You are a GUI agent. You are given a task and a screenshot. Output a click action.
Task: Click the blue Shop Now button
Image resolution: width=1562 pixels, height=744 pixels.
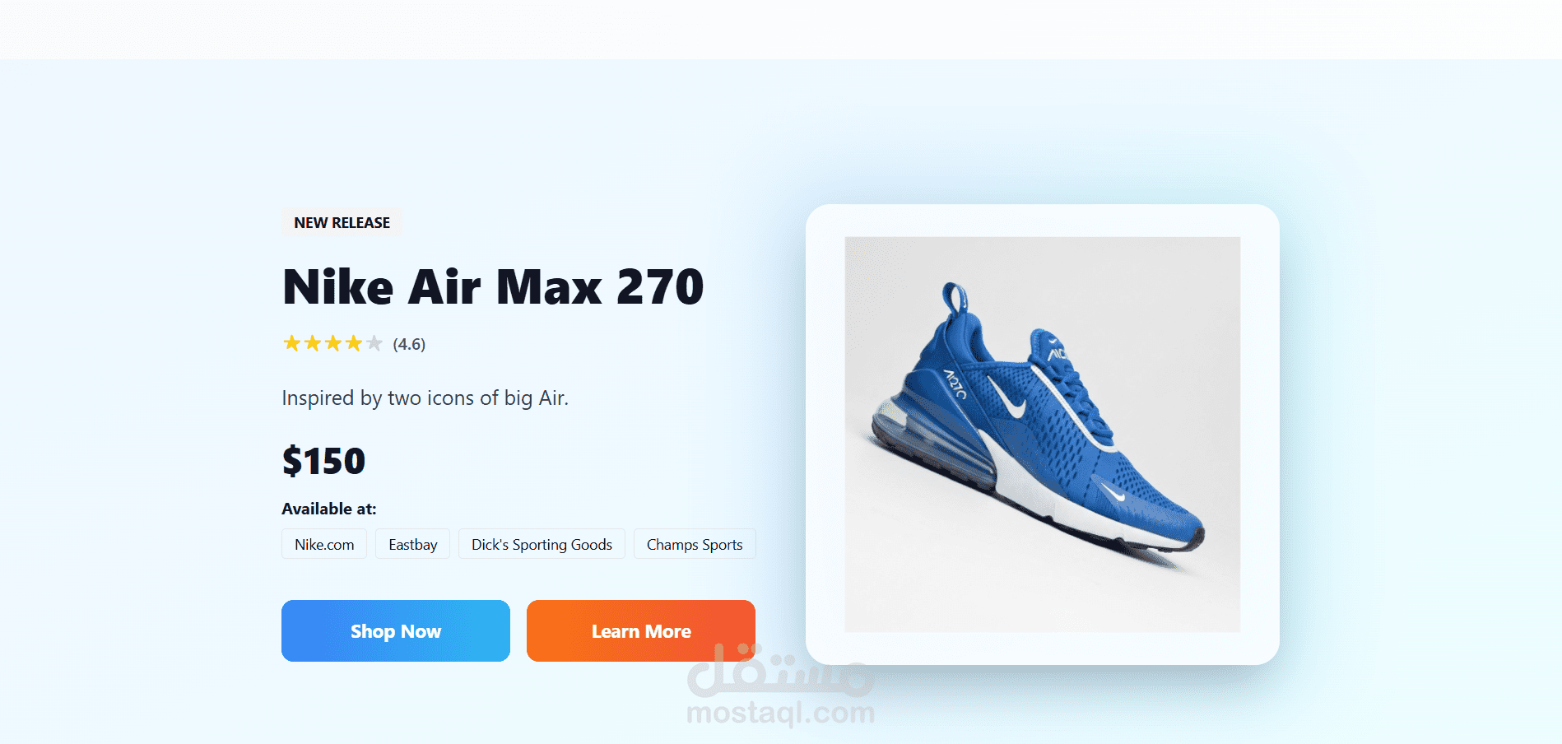[x=396, y=630]
